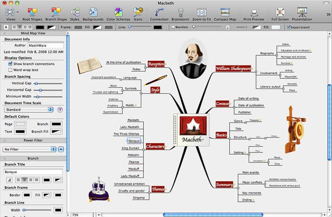
Task: Select the Characters branch on the map
Action: point(155,147)
